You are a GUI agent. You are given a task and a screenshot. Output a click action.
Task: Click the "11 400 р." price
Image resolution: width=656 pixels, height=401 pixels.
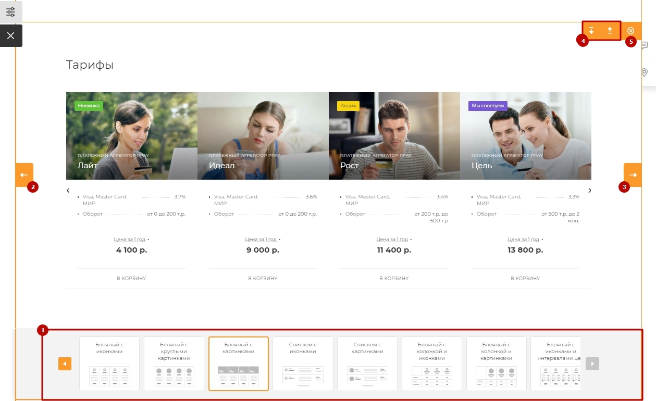[394, 250]
